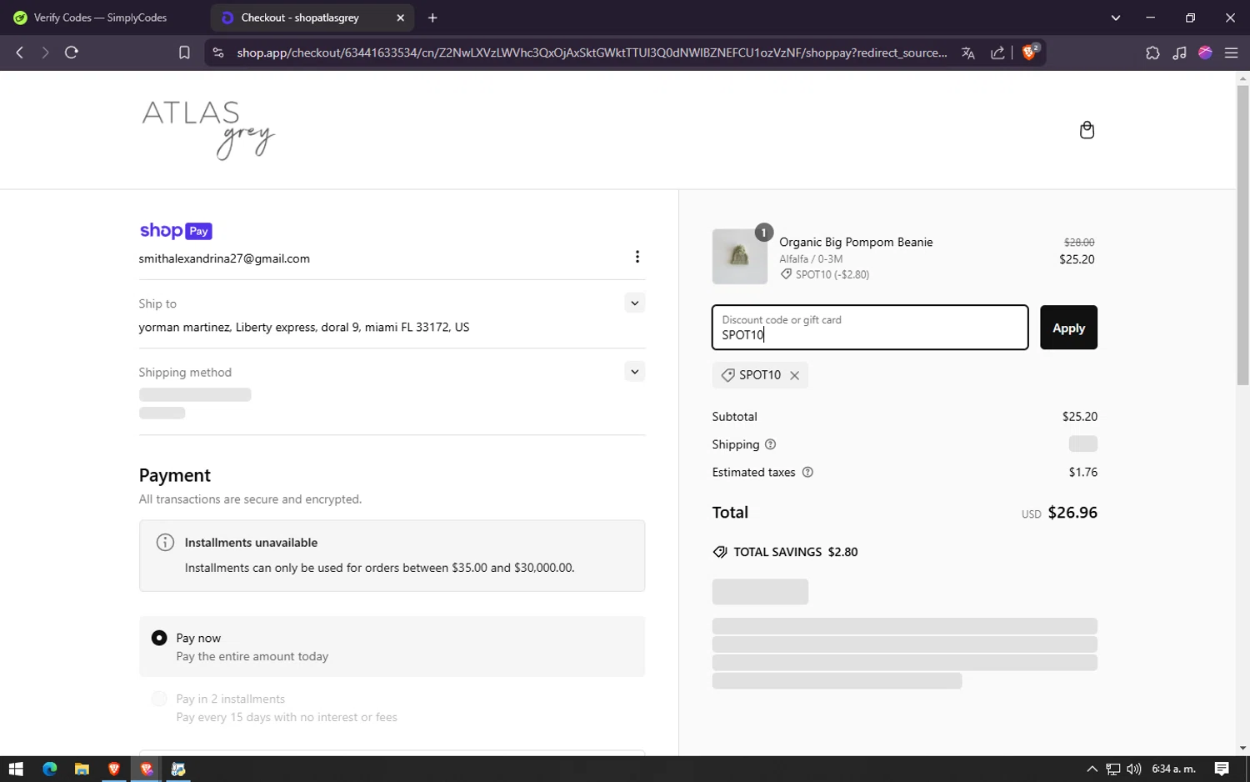1250x782 pixels.
Task: Open the browser hamburger menu
Action: [1231, 53]
